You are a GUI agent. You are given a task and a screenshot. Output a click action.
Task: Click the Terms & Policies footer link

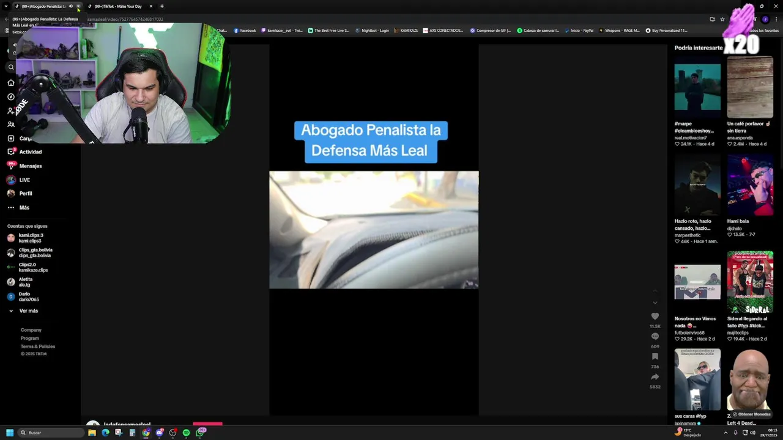click(38, 346)
